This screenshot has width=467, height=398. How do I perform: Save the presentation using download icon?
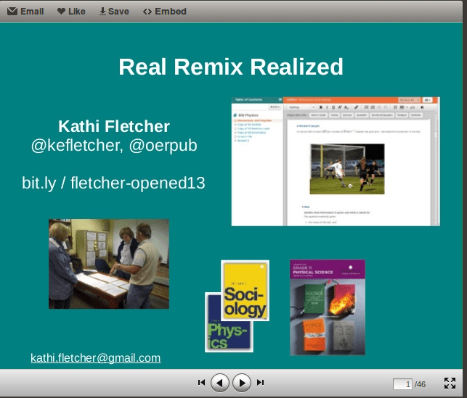point(114,11)
